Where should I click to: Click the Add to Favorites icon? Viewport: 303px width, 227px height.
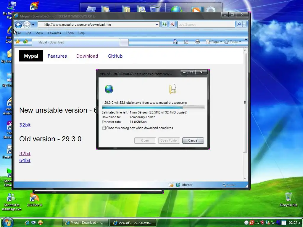click(x=25, y=41)
